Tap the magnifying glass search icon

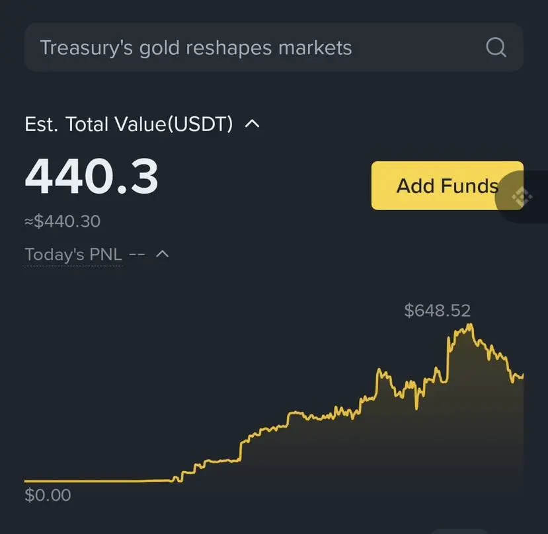coord(496,47)
